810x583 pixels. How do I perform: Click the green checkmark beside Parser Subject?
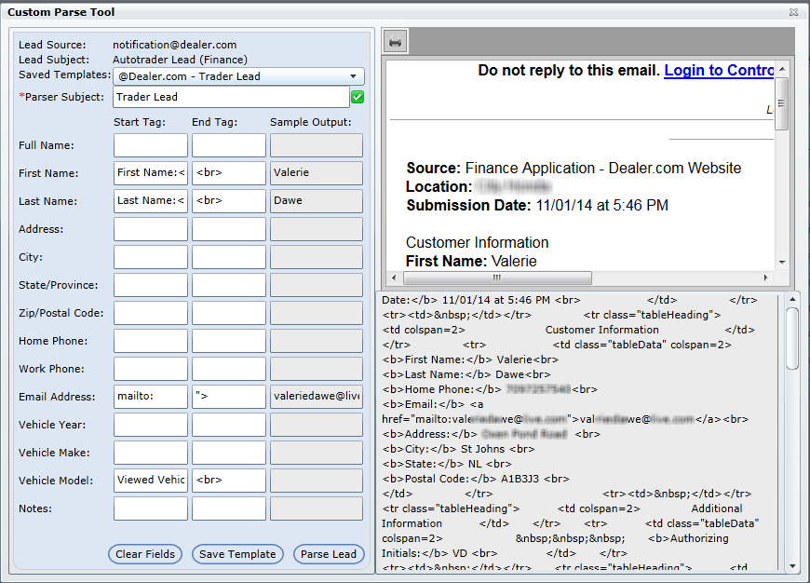(x=358, y=97)
